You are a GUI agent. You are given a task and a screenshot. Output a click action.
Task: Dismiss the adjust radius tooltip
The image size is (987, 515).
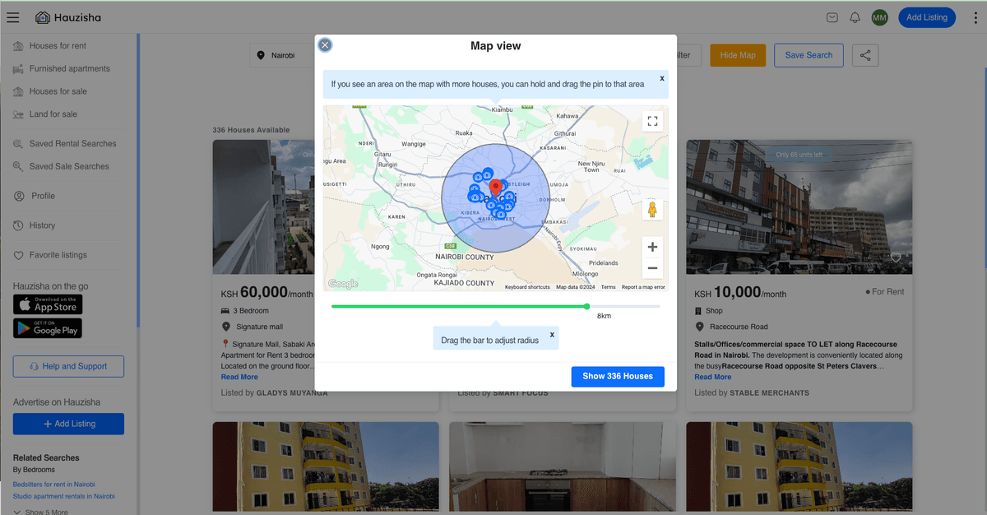point(552,334)
